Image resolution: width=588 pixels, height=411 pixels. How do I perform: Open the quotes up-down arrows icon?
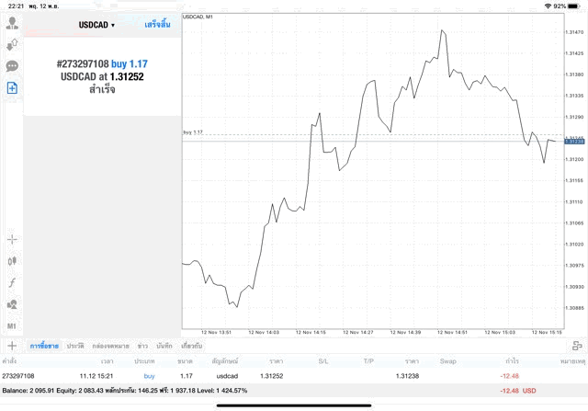12,45
